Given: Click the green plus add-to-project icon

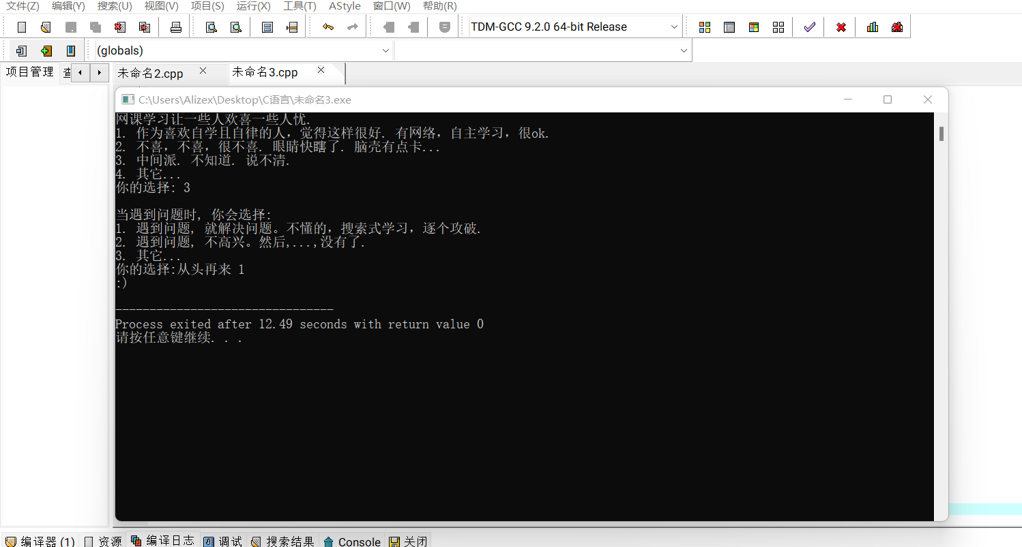Looking at the screenshot, I should [46, 50].
